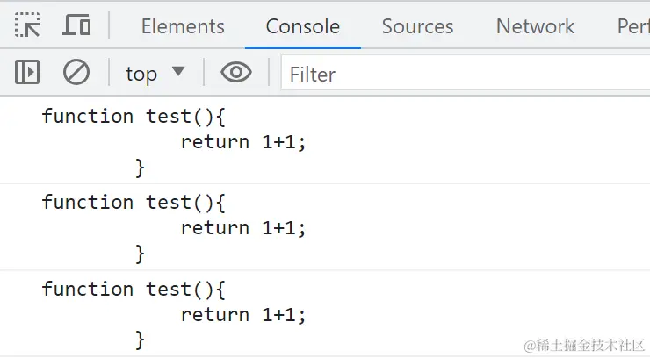The image size is (650, 358).
Task: Open the partially visible Performance tab
Action: tap(632, 26)
